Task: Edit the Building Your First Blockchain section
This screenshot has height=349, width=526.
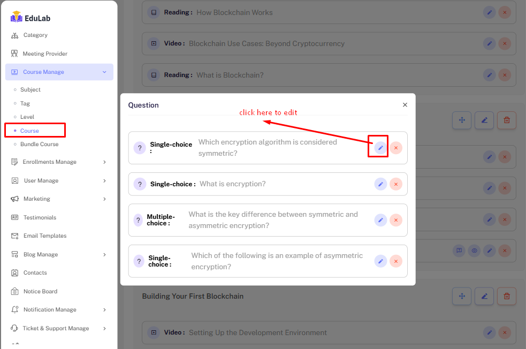Action: click(484, 296)
